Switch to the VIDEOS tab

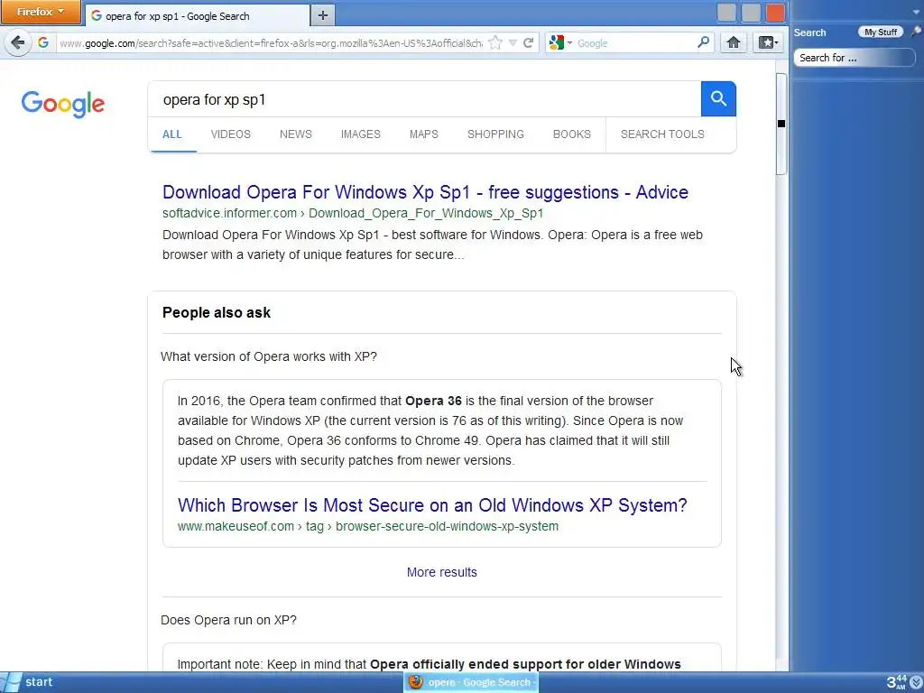[231, 134]
